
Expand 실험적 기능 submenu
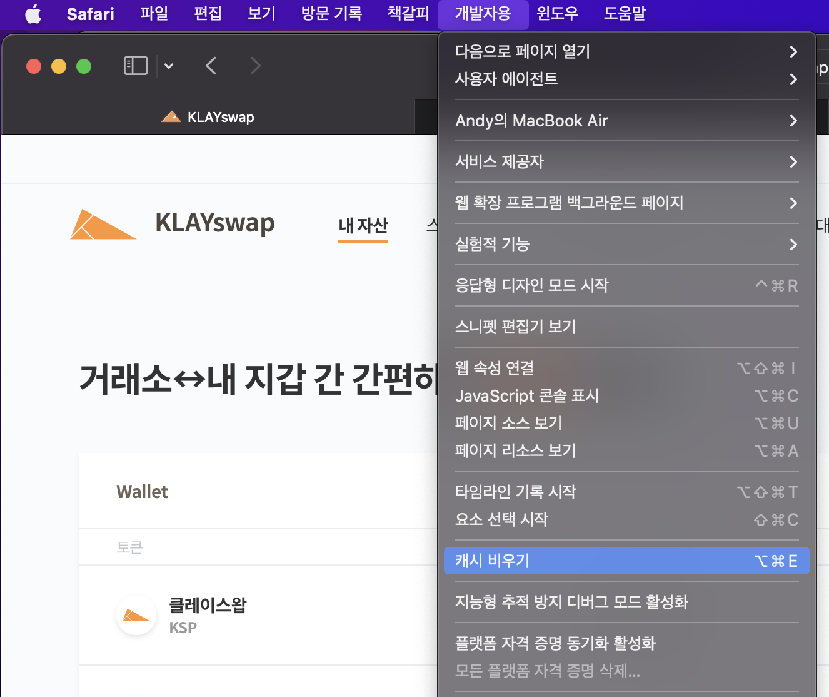click(x=626, y=244)
